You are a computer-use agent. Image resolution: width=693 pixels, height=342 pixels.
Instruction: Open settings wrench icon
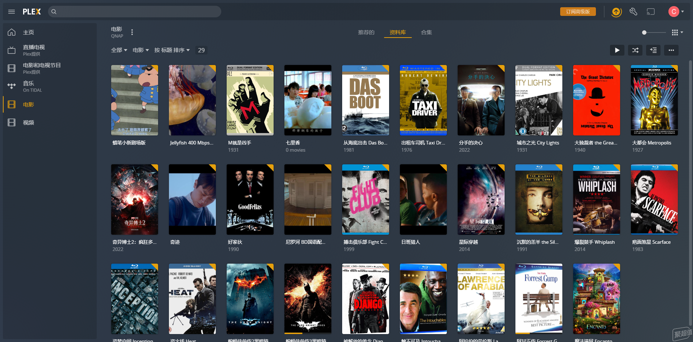pos(633,12)
